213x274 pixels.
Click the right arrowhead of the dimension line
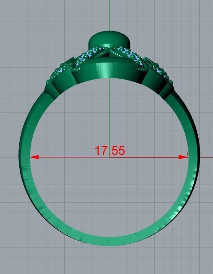(x=183, y=157)
